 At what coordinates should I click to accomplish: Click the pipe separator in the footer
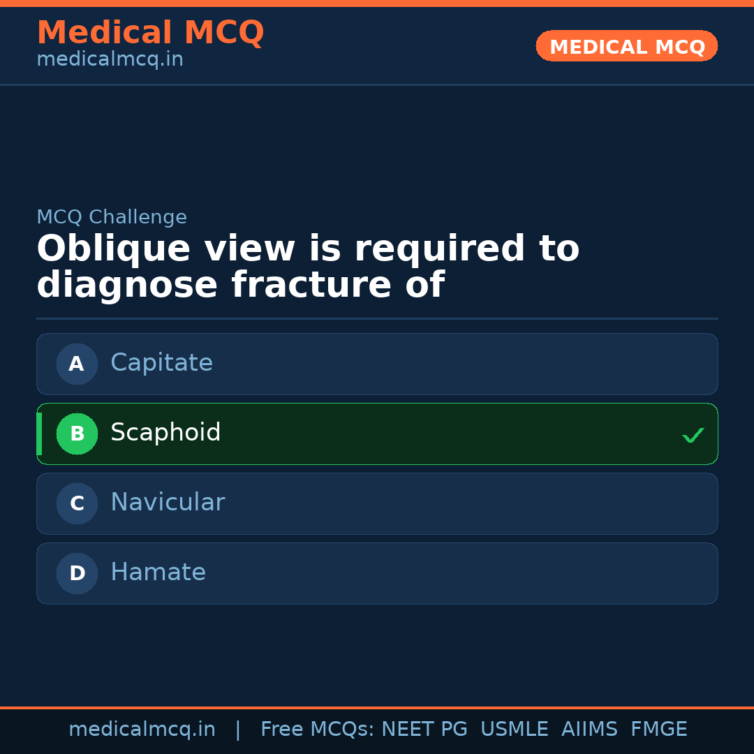tap(238, 729)
